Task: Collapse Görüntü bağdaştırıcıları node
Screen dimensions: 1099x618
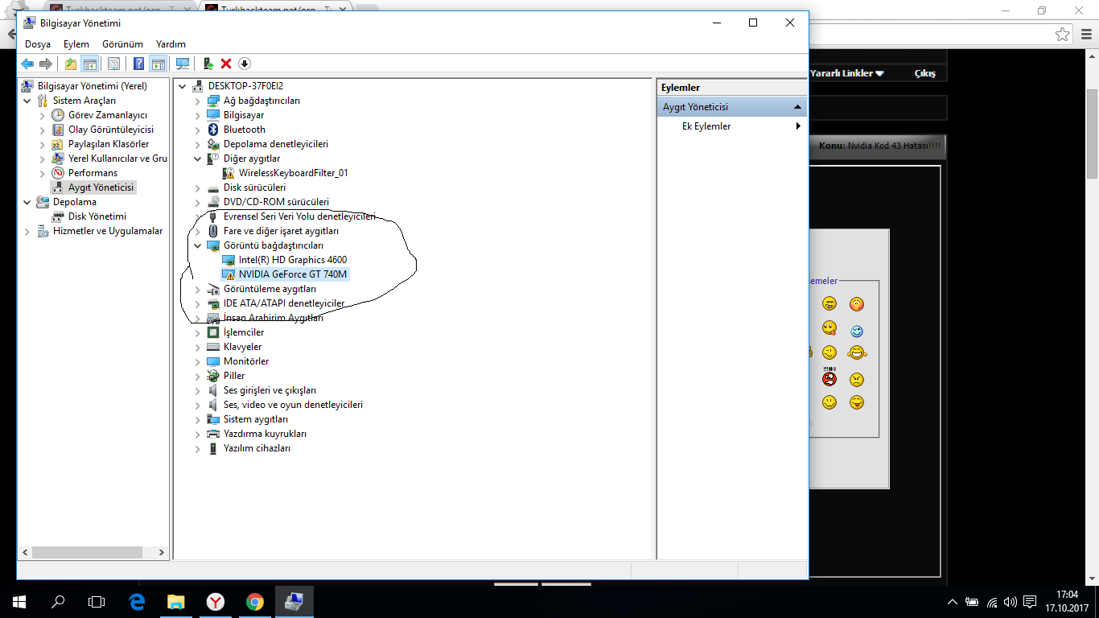Action: pos(198,245)
